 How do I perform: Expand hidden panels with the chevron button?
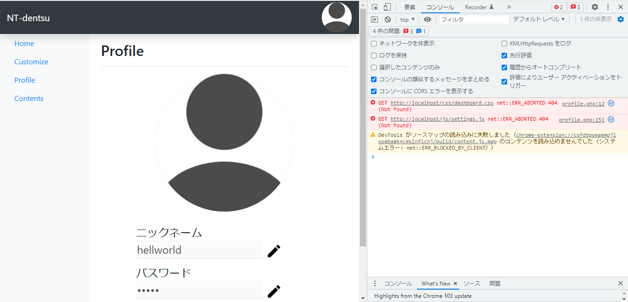pos(508,7)
